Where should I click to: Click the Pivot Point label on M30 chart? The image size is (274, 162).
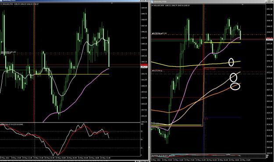(x=210, y=69)
